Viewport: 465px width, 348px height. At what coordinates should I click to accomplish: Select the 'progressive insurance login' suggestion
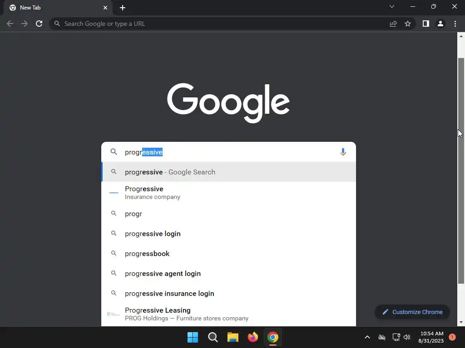click(228, 294)
